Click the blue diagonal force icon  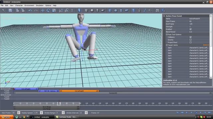click(x=145, y=10)
